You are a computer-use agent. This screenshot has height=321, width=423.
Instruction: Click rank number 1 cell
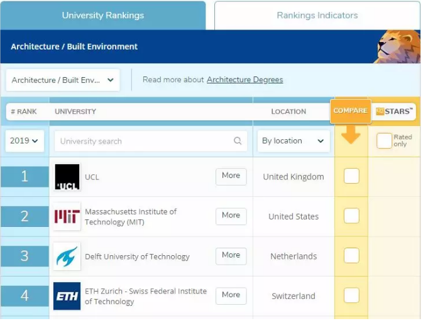(25, 177)
